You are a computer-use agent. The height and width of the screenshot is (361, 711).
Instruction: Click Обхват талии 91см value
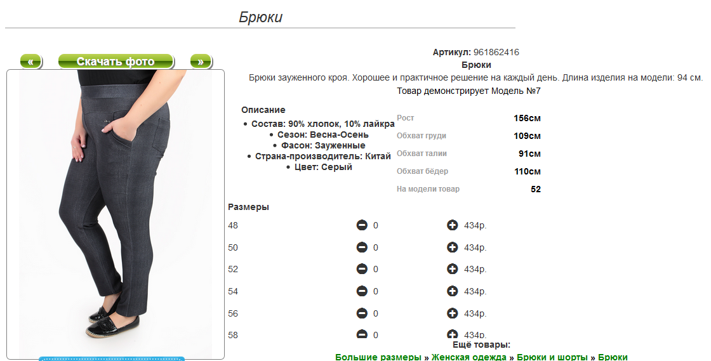pyautogui.click(x=529, y=154)
